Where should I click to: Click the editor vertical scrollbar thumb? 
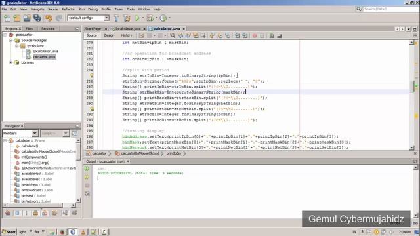pos(412,87)
